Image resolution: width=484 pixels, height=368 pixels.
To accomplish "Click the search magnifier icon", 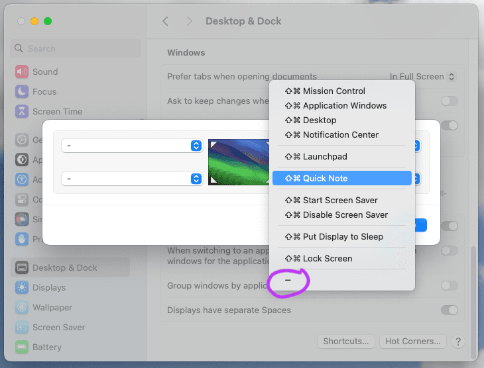I will pyautogui.click(x=19, y=48).
